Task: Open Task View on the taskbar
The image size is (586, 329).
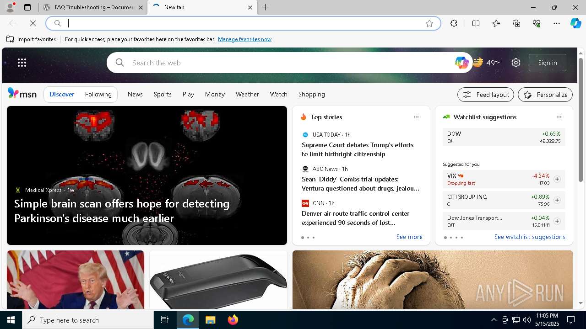Action: pos(165,320)
